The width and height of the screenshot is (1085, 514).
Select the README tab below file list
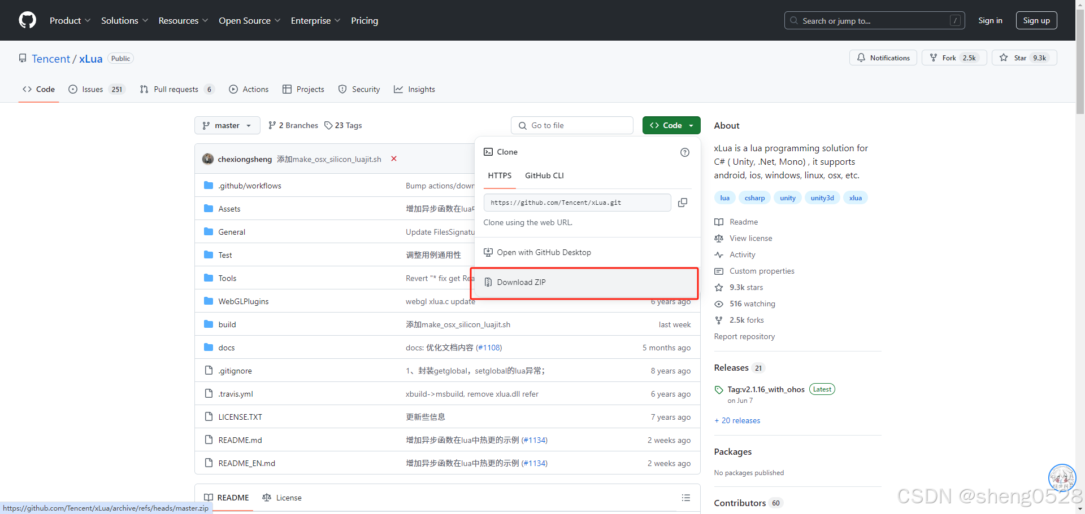tap(227, 498)
